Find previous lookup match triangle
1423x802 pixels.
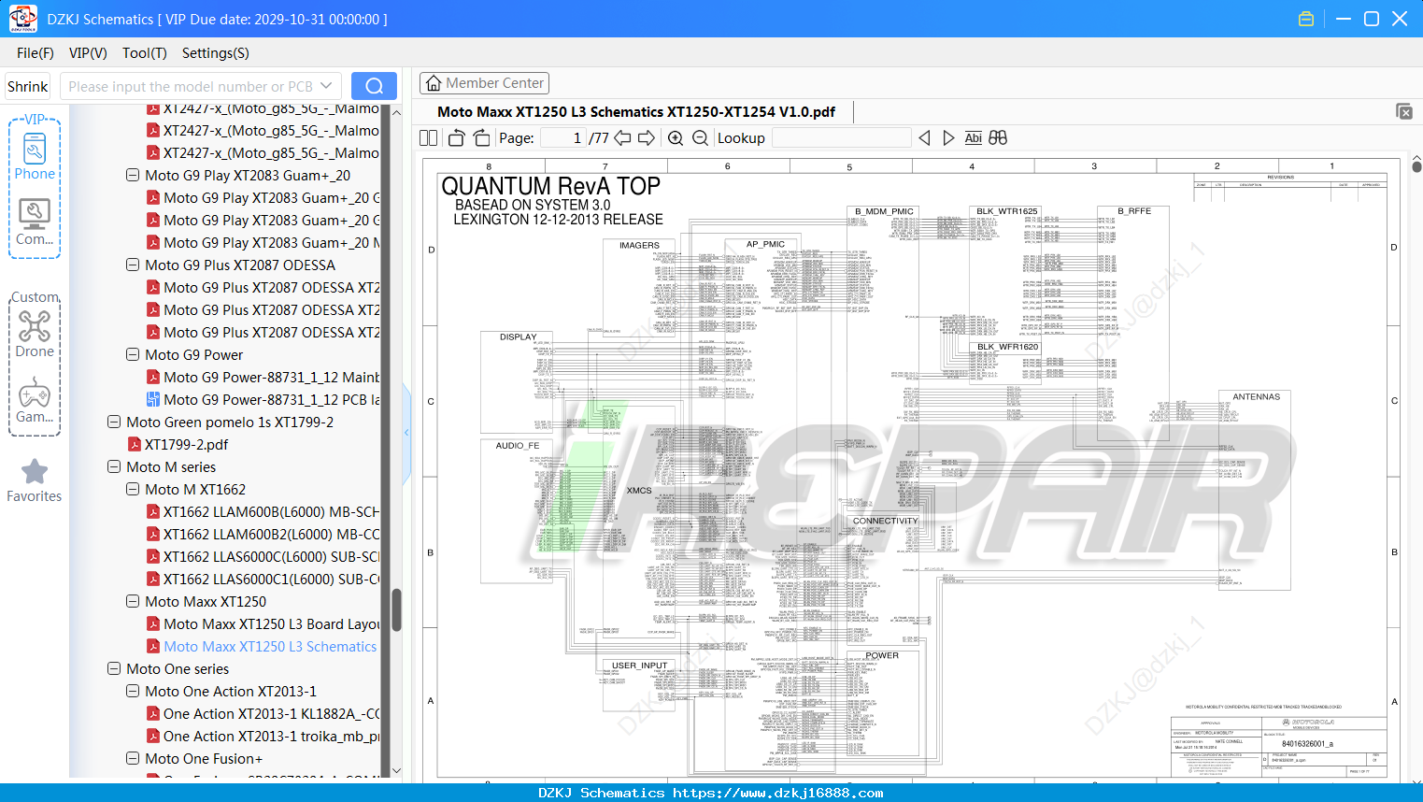click(924, 137)
